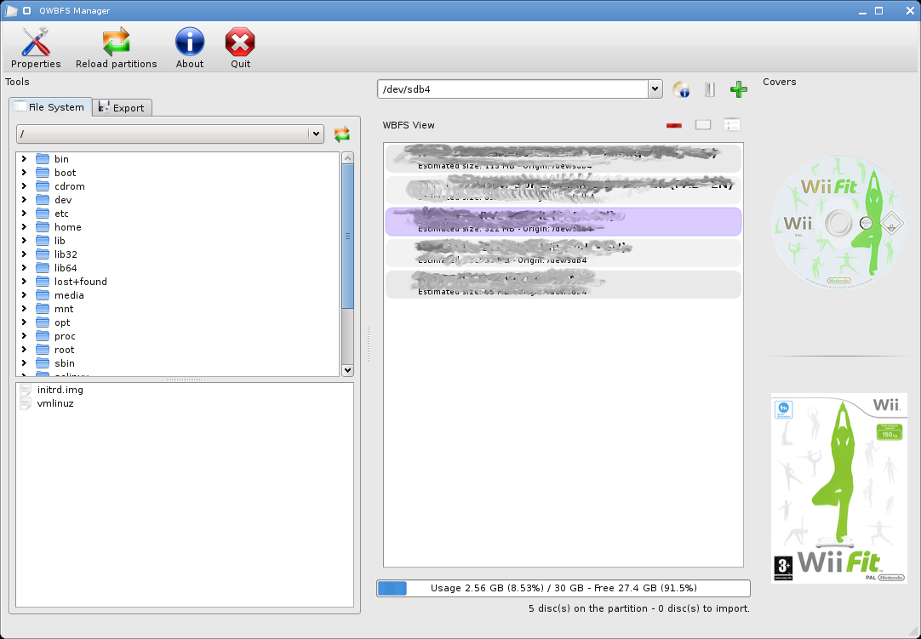Open the /dev/sdb4 partition dropdown
921x639 pixels.
point(520,89)
